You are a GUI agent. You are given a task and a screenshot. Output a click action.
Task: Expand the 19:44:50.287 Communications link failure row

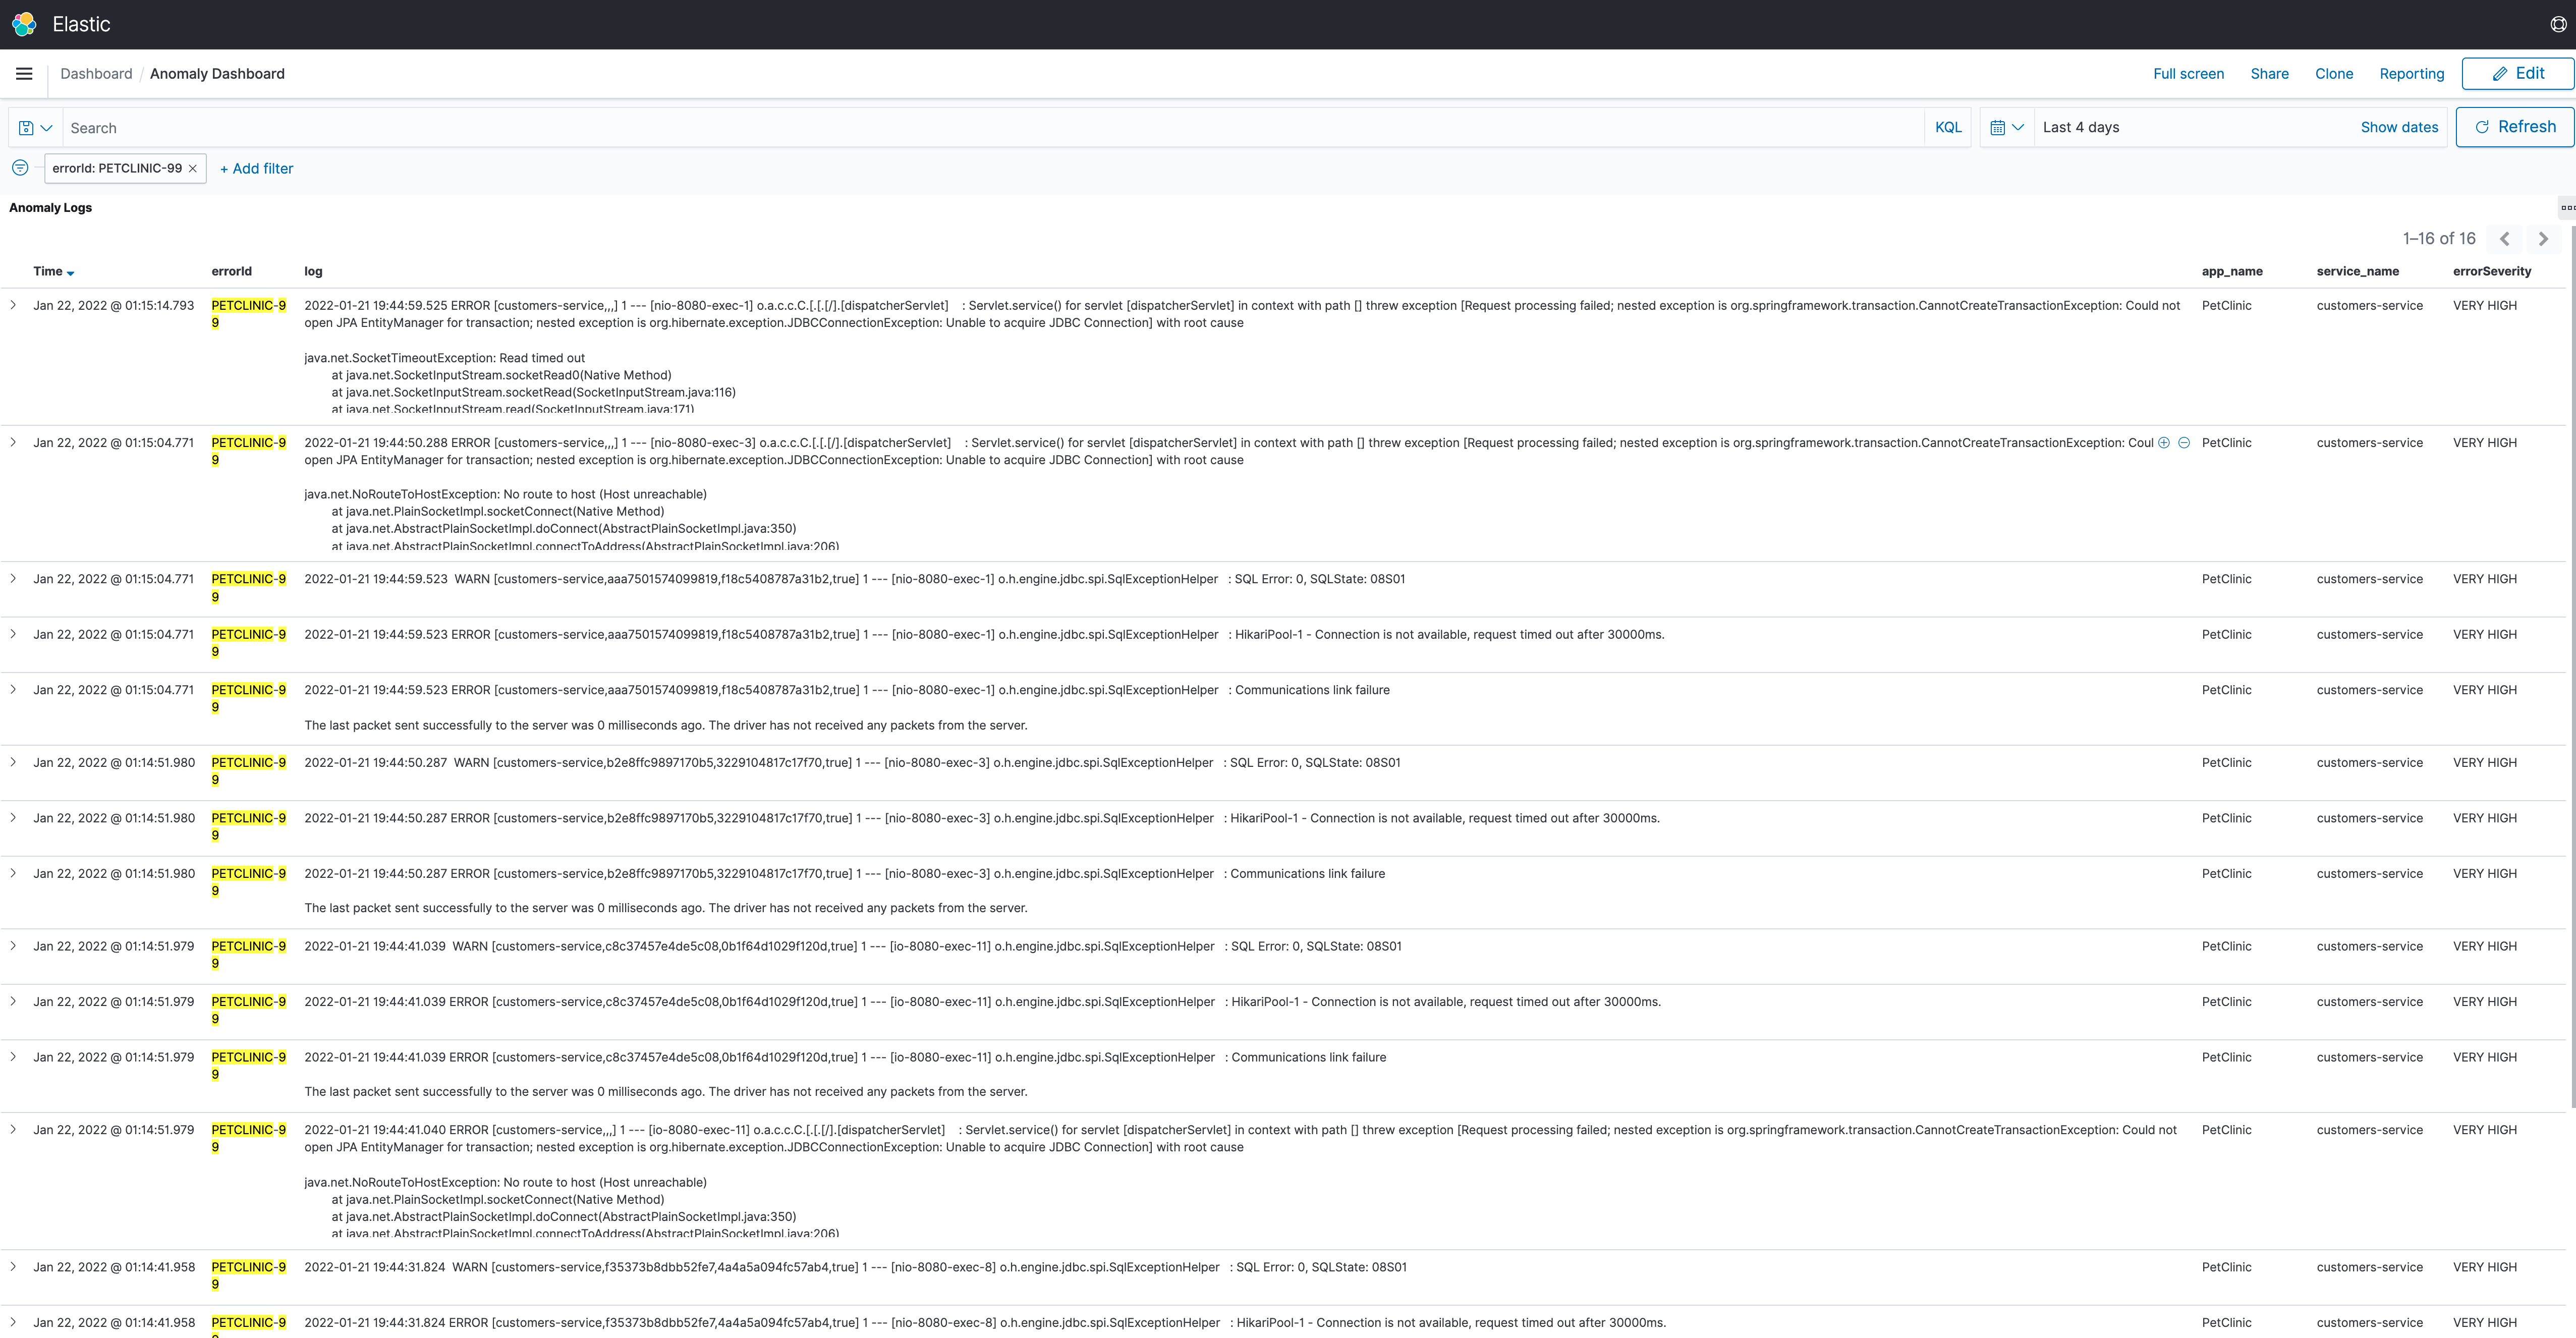pos(13,873)
